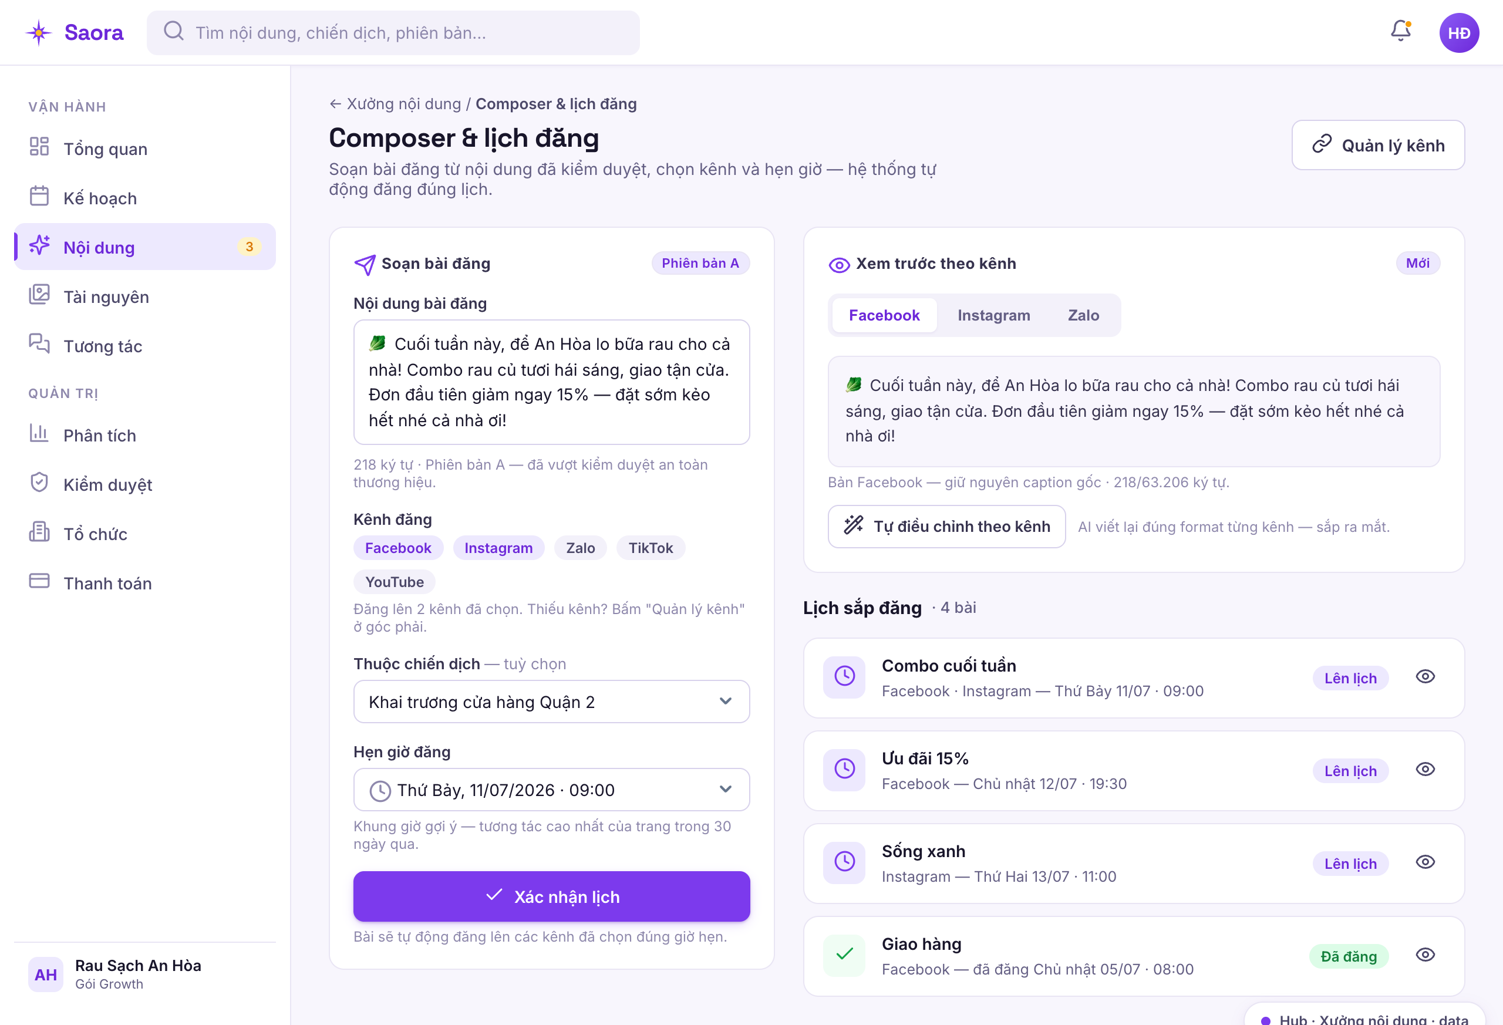Open Quản lý kênh channel manager
Image resolution: width=1503 pixels, height=1025 pixels.
tap(1377, 145)
